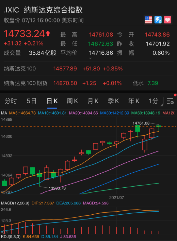177x241 pixels.
Task: Tap the pink heart favorite icon
Action: tap(167, 20)
